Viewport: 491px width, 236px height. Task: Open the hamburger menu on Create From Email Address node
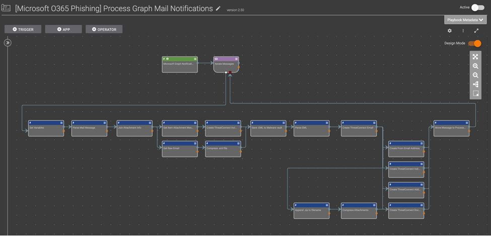(x=422, y=143)
